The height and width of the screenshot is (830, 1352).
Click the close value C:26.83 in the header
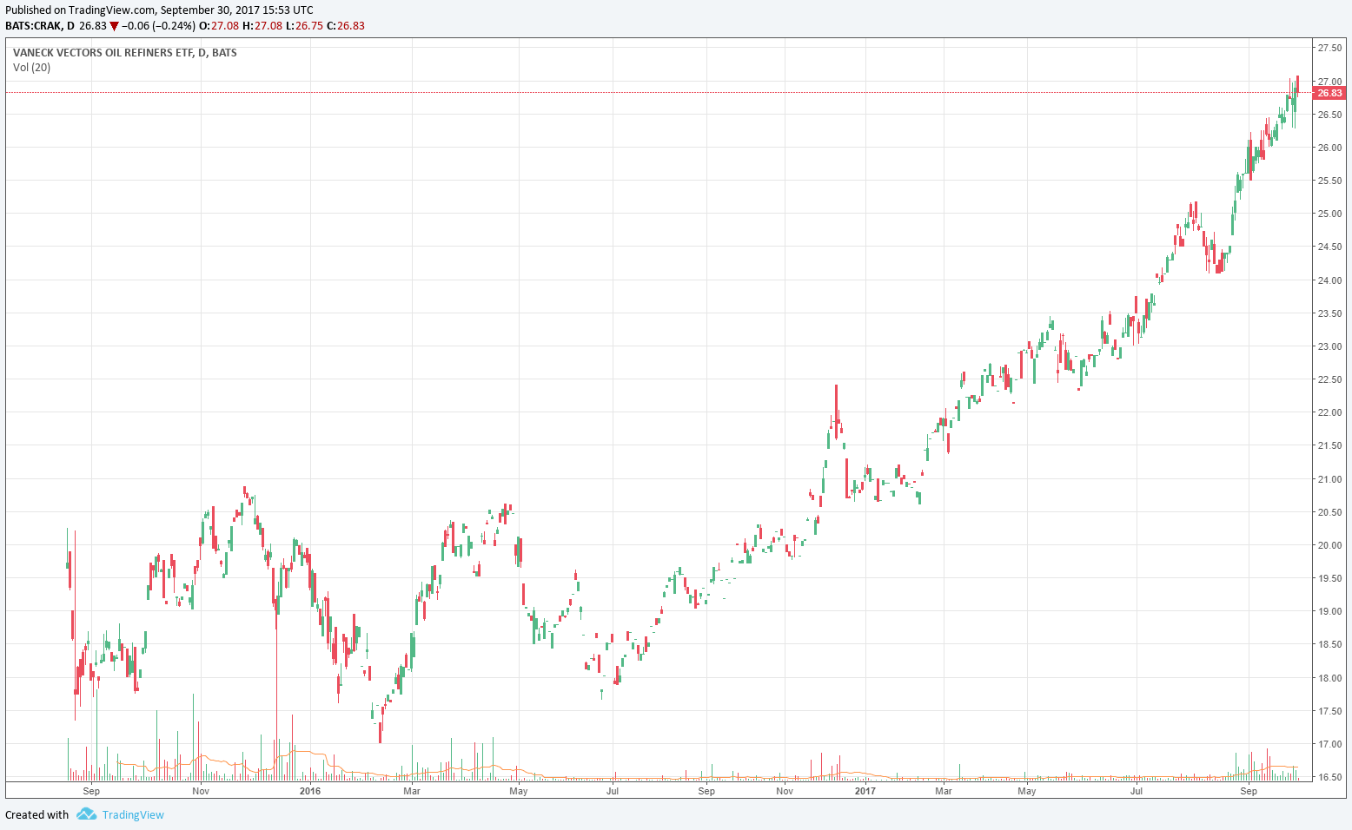346,26
